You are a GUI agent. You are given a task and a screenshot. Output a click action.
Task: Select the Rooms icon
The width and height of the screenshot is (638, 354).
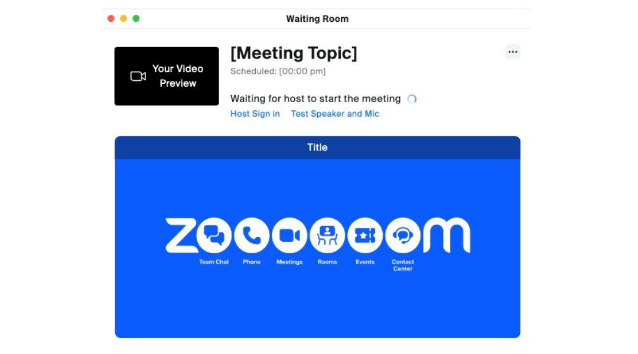[x=327, y=235]
